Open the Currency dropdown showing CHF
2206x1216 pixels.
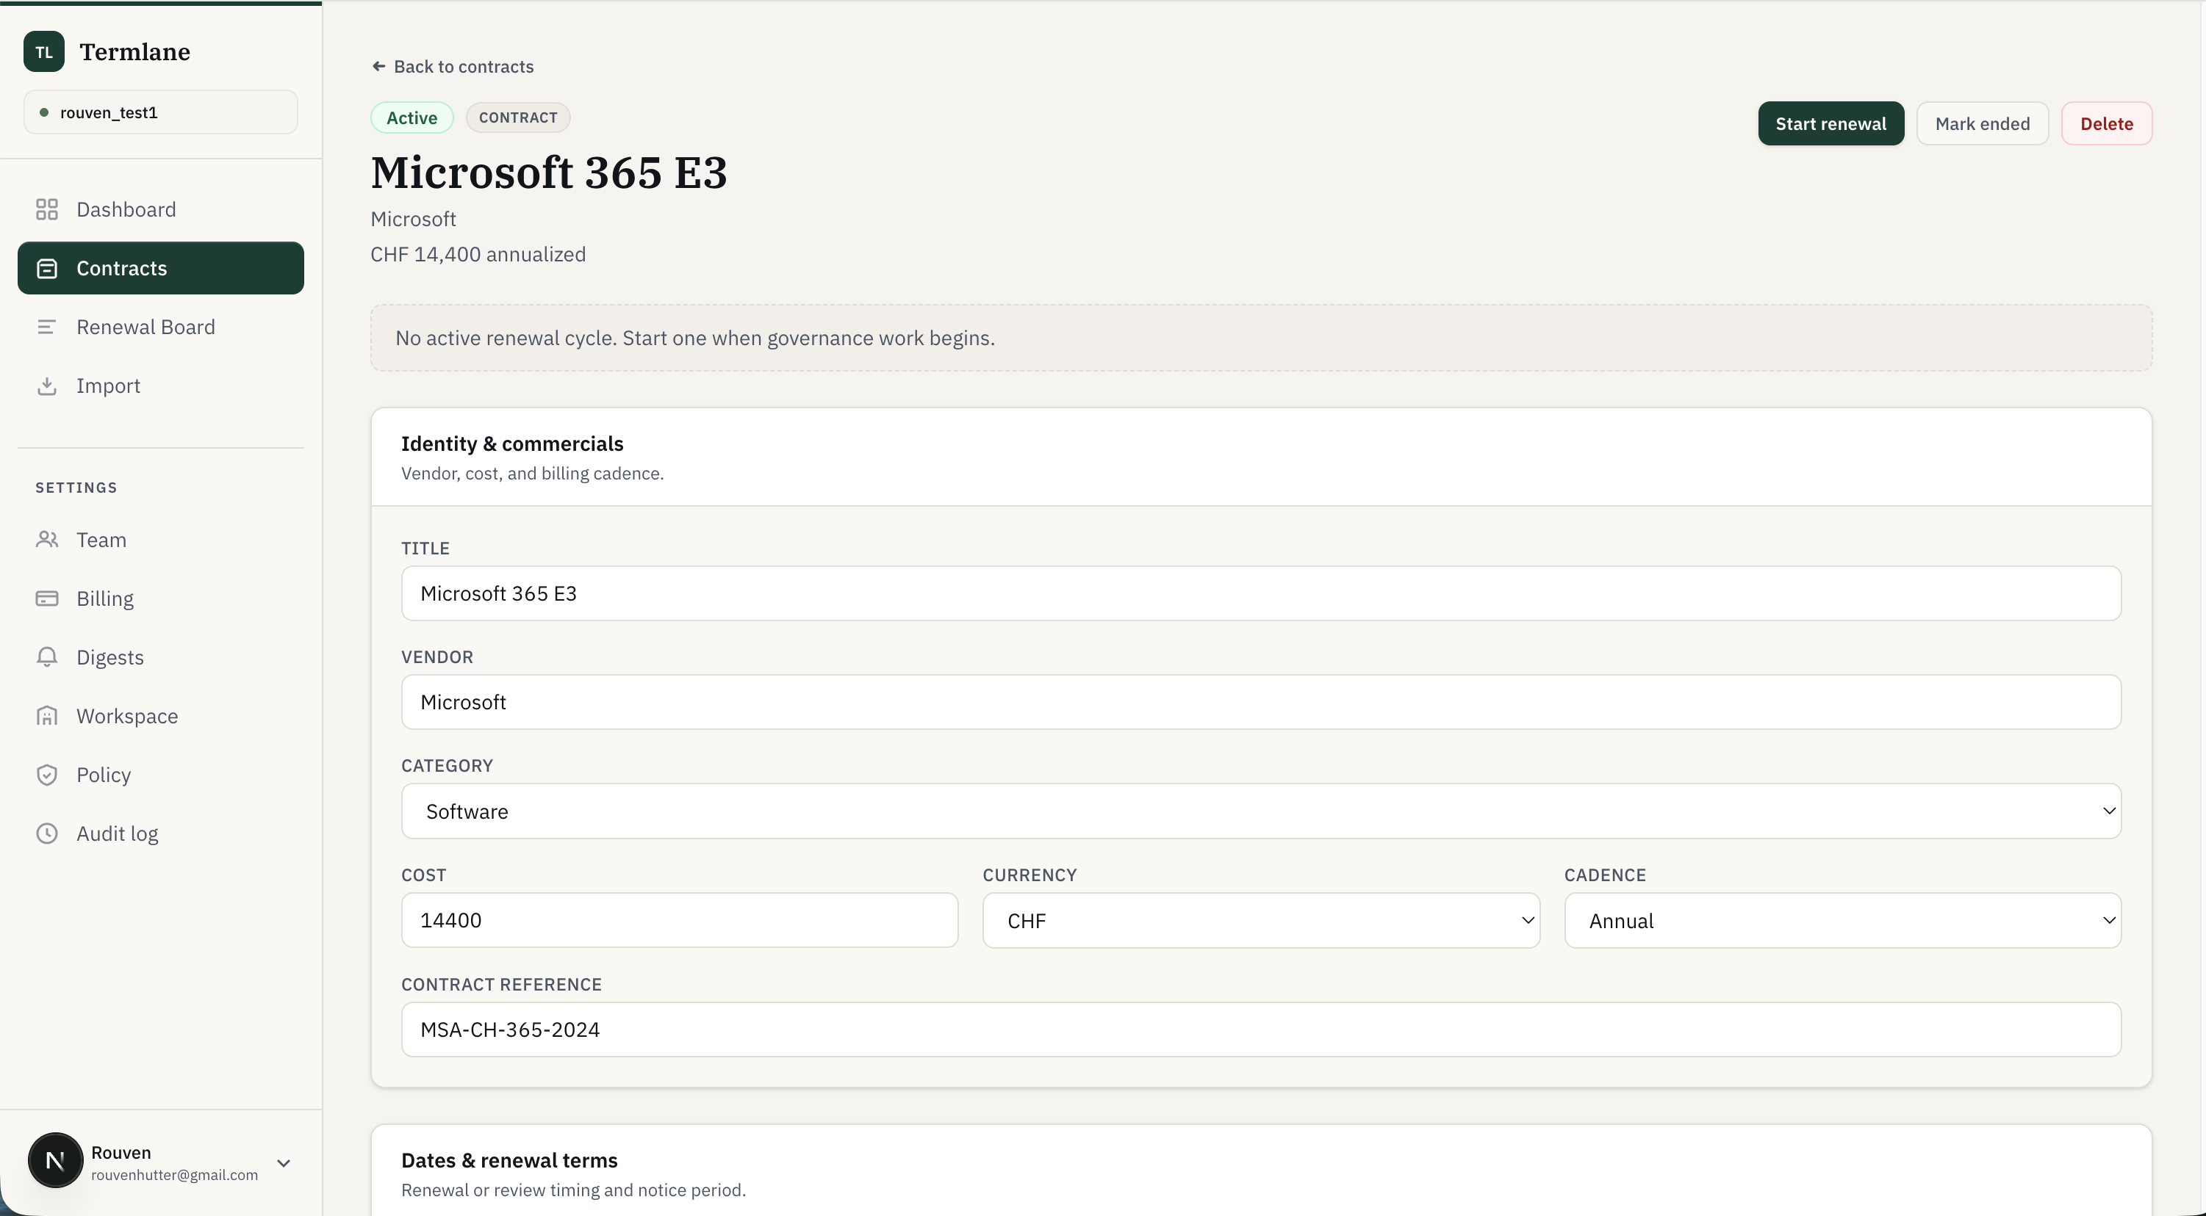pyautogui.click(x=1260, y=921)
